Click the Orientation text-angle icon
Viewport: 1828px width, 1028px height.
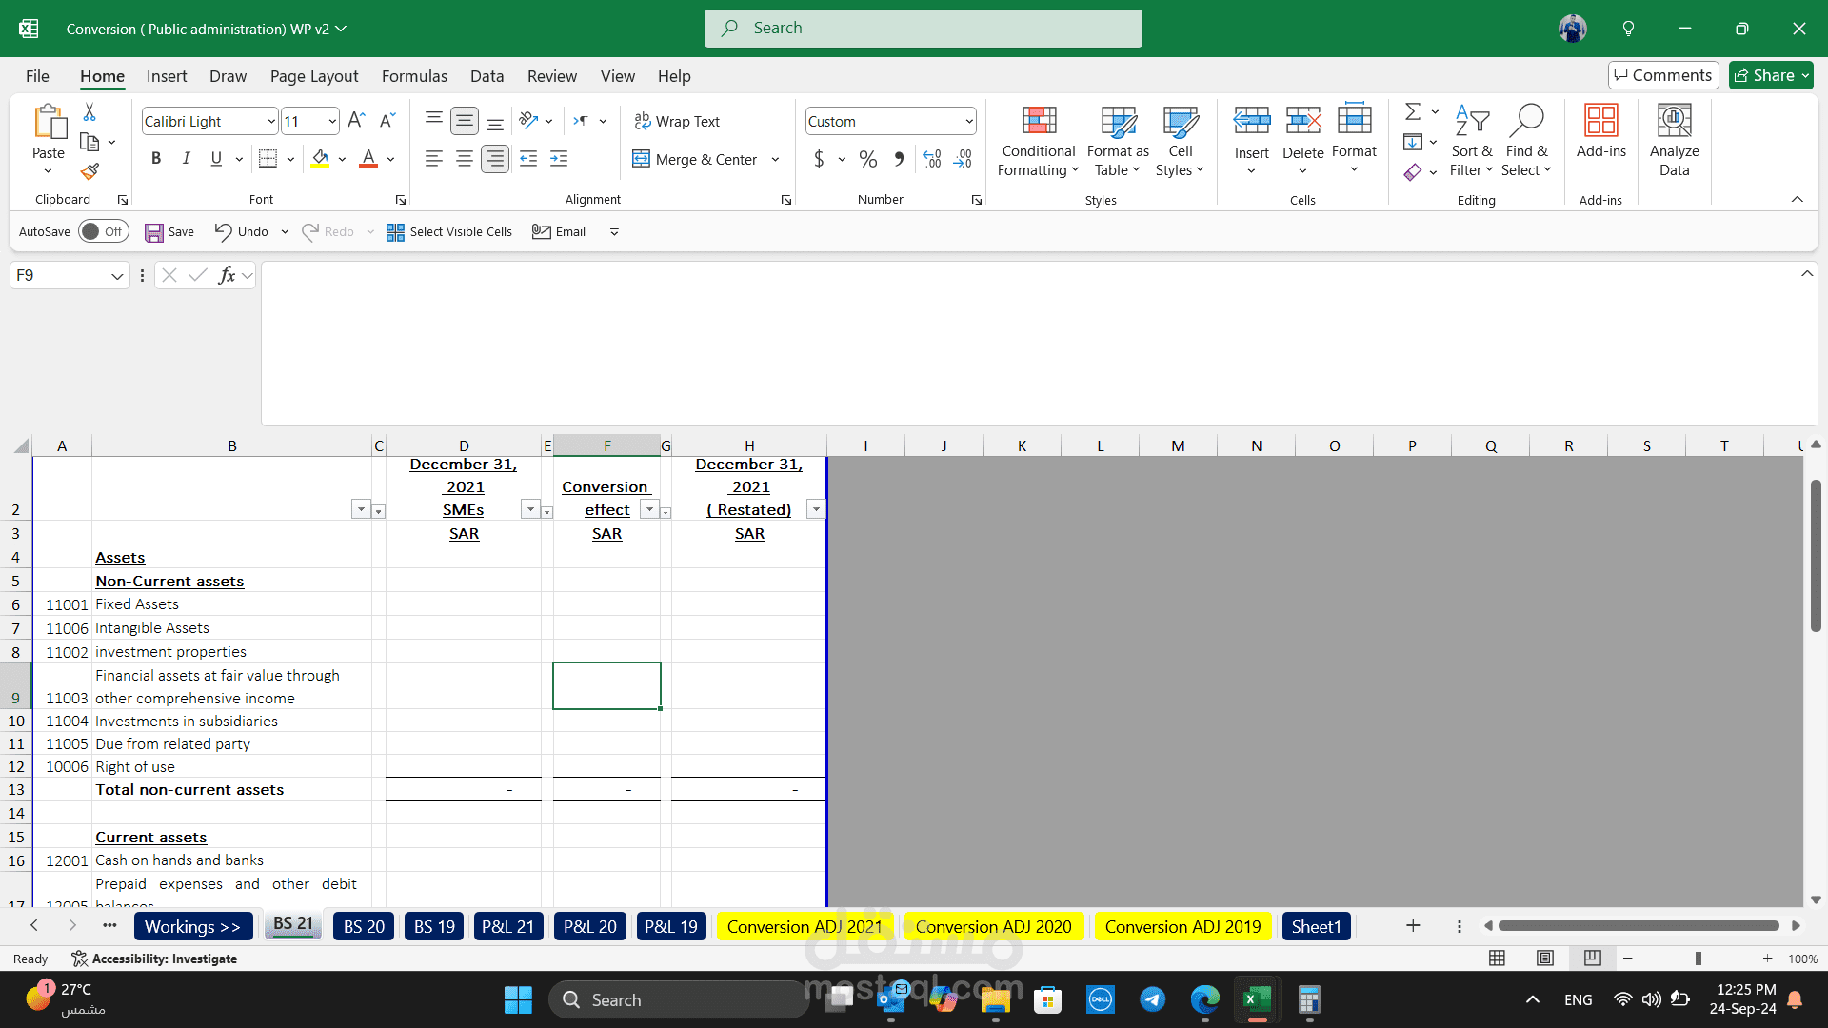[529, 121]
